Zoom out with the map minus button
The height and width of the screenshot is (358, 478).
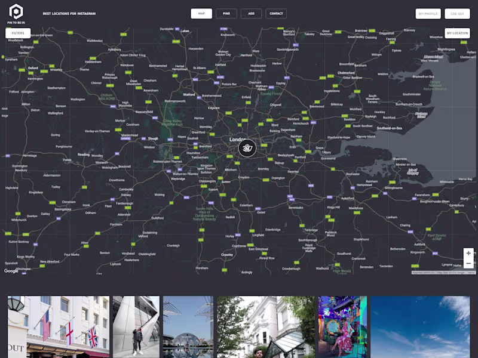tap(468, 263)
